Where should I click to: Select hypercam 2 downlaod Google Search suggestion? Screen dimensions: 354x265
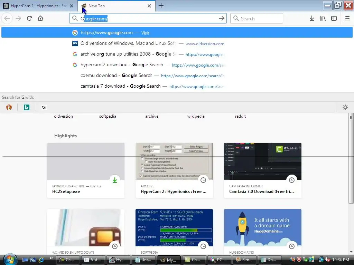pyautogui.click(x=177, y=65)
